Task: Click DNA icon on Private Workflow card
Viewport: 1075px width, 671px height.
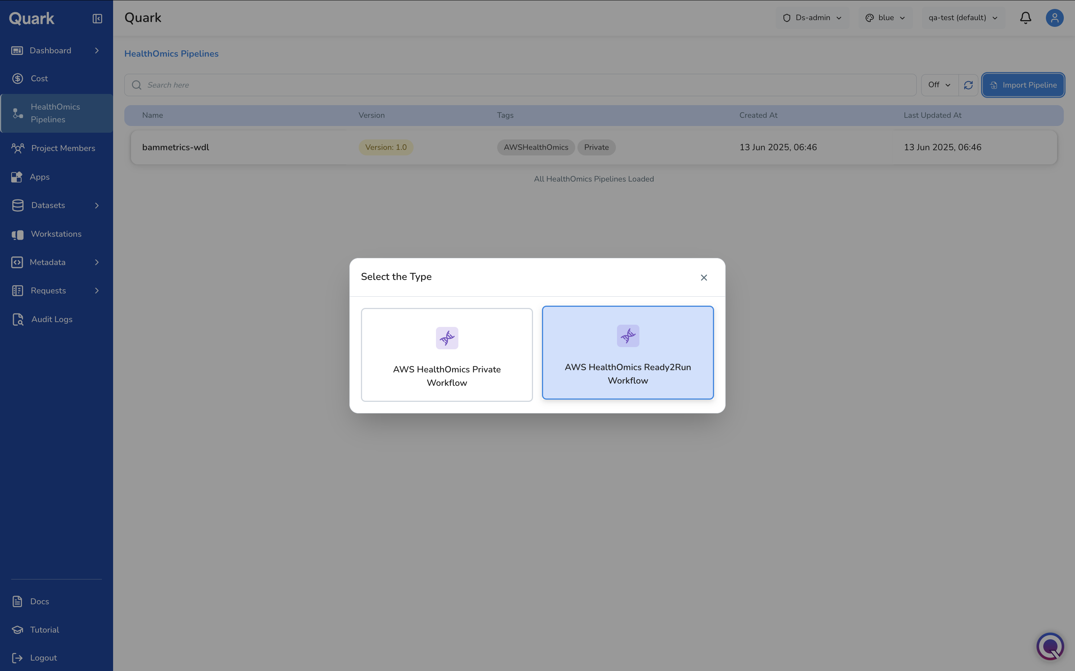Action: pyautogui.click(x=447, y=338)
